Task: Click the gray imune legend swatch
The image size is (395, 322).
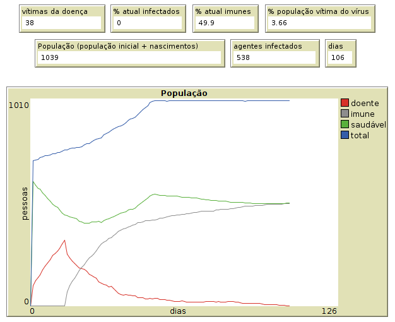Action: point(345,114)
